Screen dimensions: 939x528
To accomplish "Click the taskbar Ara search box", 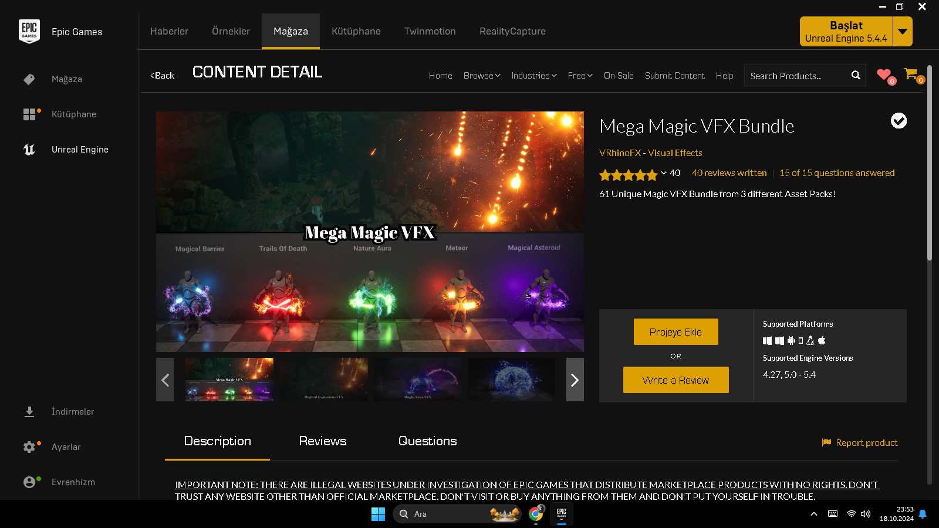I will [x=457, y=514].
